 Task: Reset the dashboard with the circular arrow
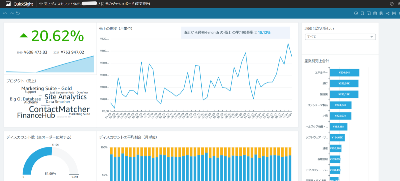click(x=18, y=13)
